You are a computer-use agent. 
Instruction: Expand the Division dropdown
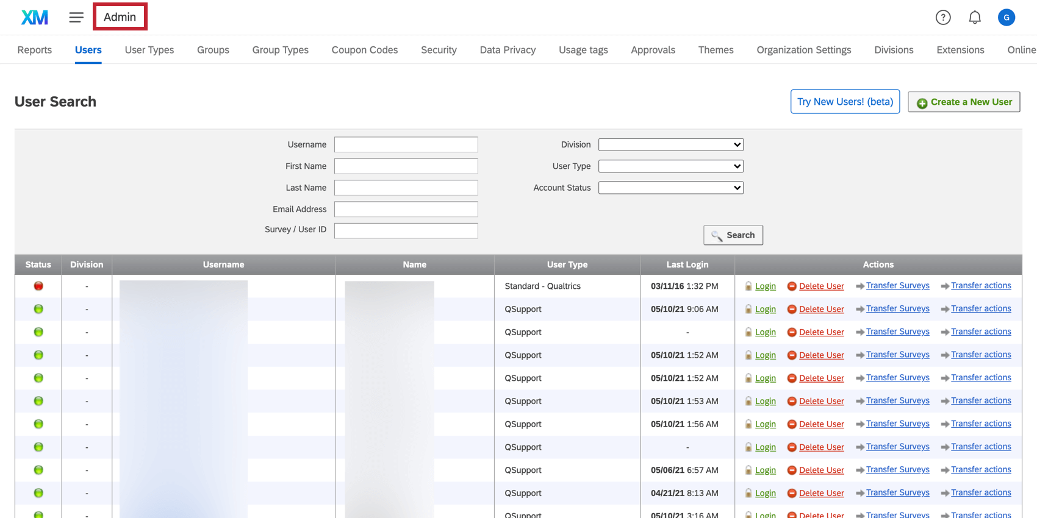click(670, 144)
